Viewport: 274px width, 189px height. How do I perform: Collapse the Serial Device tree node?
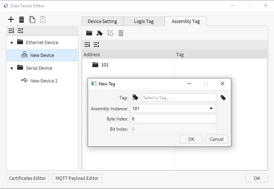click(12, 68)
